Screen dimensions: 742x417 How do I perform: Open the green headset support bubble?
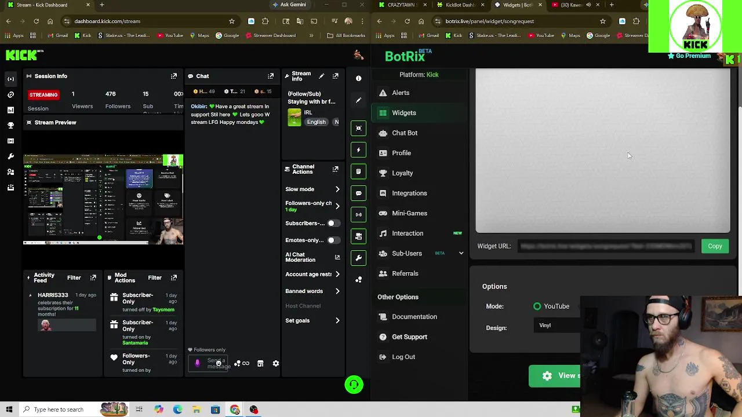pos(354,385)
